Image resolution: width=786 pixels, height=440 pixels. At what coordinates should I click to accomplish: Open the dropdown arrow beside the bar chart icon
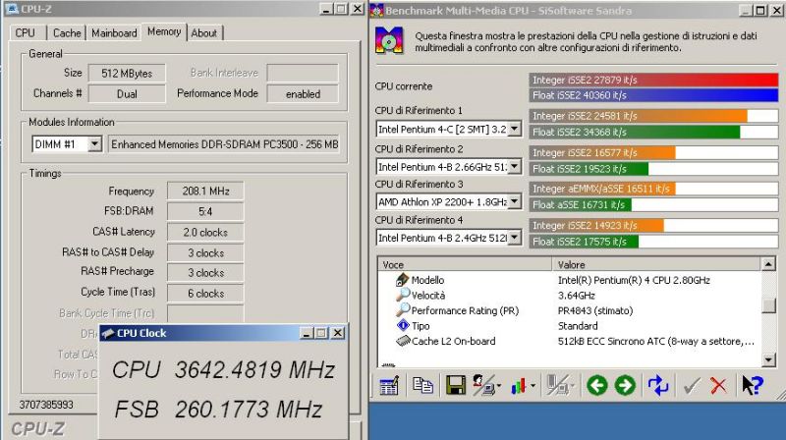click(533, 386)
